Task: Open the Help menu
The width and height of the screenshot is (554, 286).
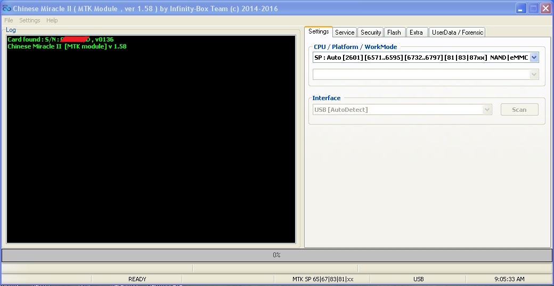Action: click(52, 20)
